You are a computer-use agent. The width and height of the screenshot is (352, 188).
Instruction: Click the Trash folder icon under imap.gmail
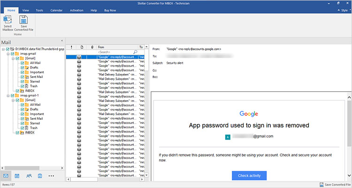pos(26,86)
